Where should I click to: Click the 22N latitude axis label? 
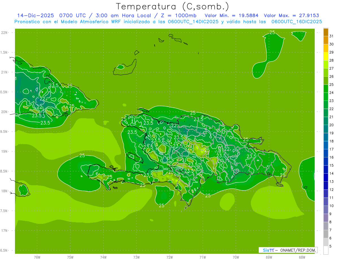5,33
